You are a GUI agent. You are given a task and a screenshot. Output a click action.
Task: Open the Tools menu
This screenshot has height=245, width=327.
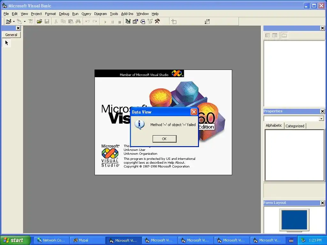point(114,14)
